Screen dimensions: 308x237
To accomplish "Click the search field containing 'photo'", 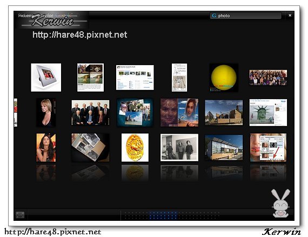I will coord(246,16).
